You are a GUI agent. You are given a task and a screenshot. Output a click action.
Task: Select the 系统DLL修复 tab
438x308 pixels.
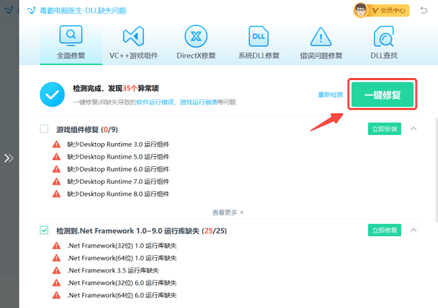(259, 43)
